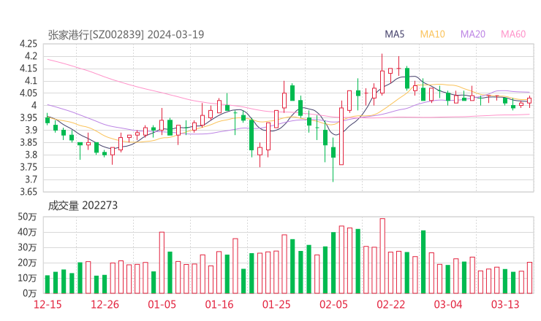Click the 01-05 date label
The width and height of the screenshot is (541, 321).
pos(162,304)
